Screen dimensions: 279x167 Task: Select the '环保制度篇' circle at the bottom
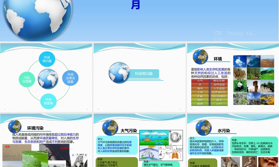pos(48,101)
